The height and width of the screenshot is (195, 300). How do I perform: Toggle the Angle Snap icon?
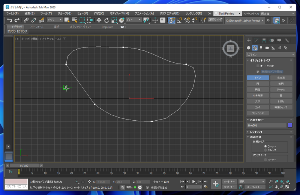pyautogui.click(x=179, y=20)
